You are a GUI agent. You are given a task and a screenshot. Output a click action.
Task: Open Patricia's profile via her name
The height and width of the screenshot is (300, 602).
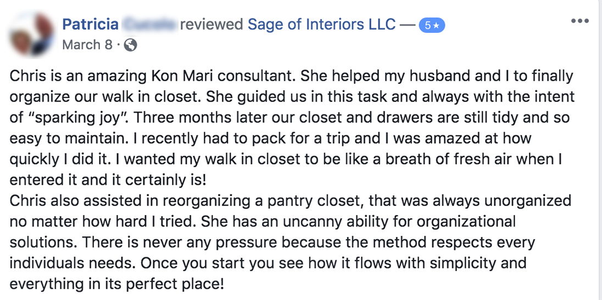click(x=90, y=25)
